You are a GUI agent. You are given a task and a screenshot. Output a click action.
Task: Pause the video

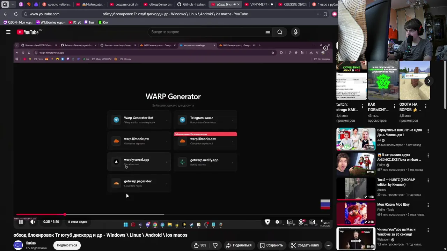click(21, 222)
